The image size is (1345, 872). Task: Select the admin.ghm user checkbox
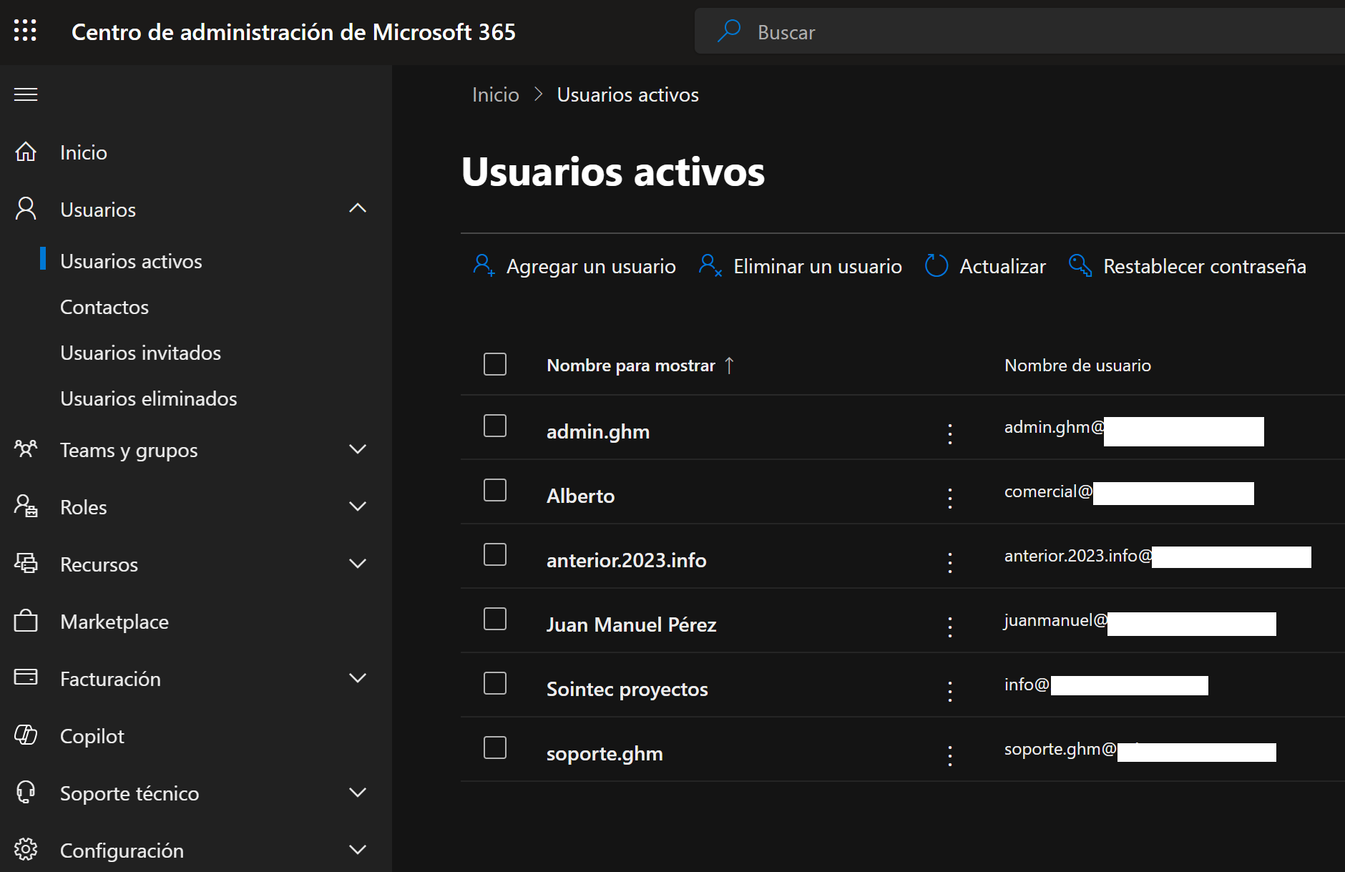coord(495,426)
